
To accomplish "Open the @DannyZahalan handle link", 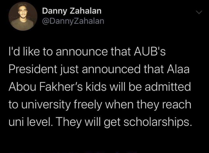I will coord(73,21).
